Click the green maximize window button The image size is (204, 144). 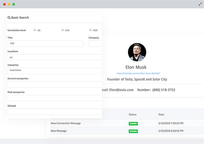pos(13,4)
